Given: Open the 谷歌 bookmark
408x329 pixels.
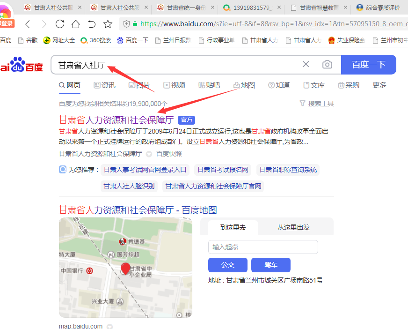Looking at the screenshot, I should [28, 40].
